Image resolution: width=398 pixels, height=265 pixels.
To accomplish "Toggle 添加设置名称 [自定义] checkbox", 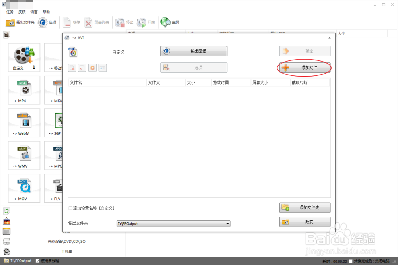I will (70, 208).
